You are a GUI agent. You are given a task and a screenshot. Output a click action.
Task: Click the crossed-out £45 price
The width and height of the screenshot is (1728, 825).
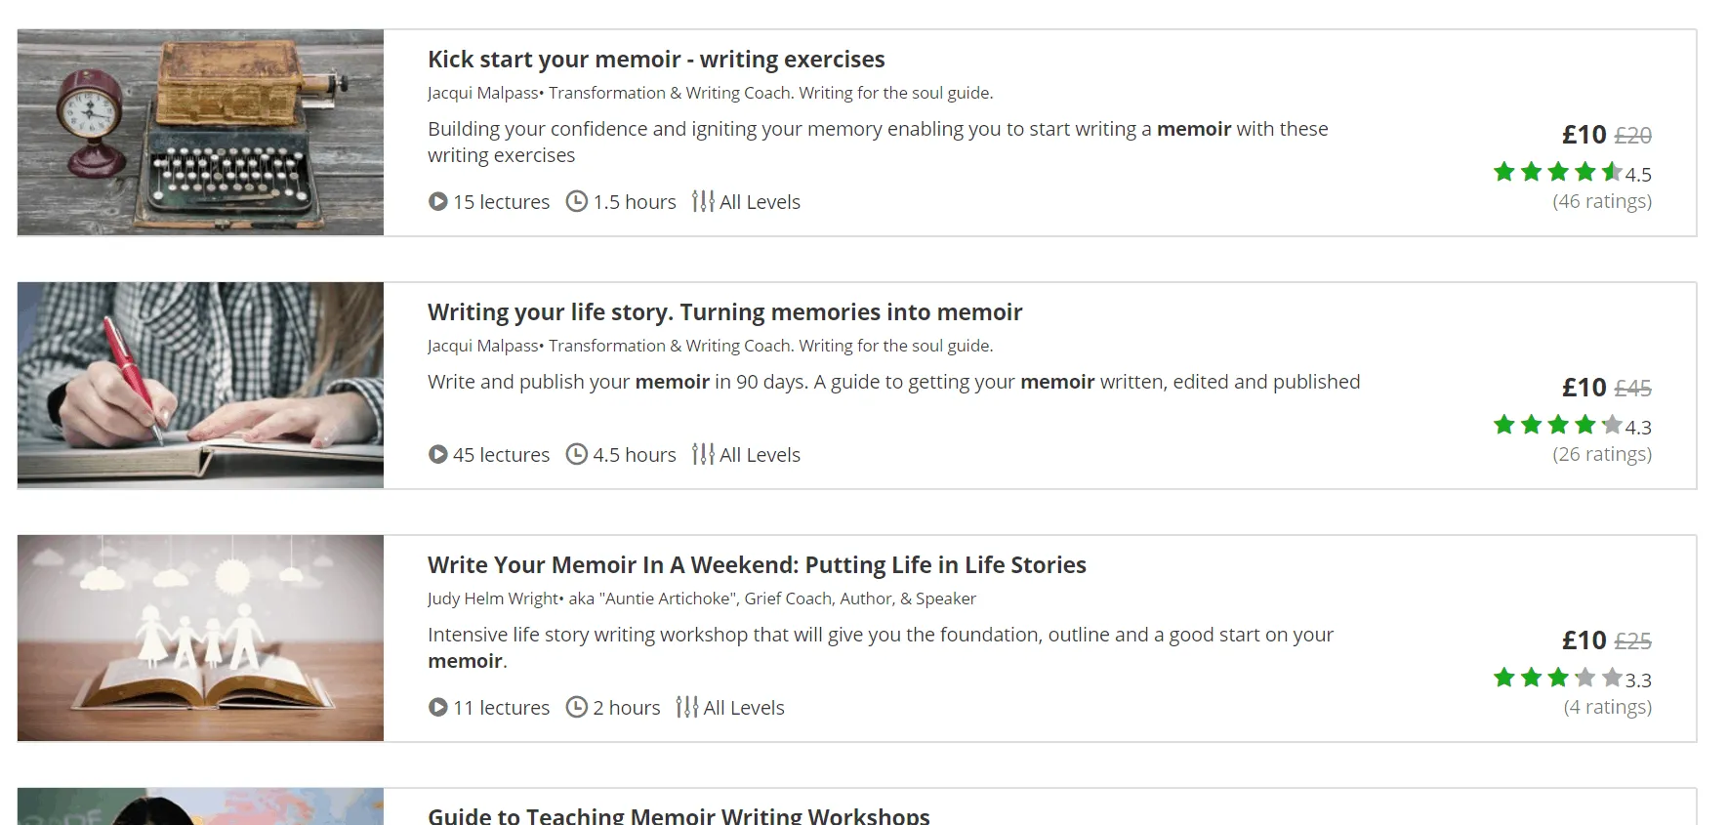(1634, 387)
